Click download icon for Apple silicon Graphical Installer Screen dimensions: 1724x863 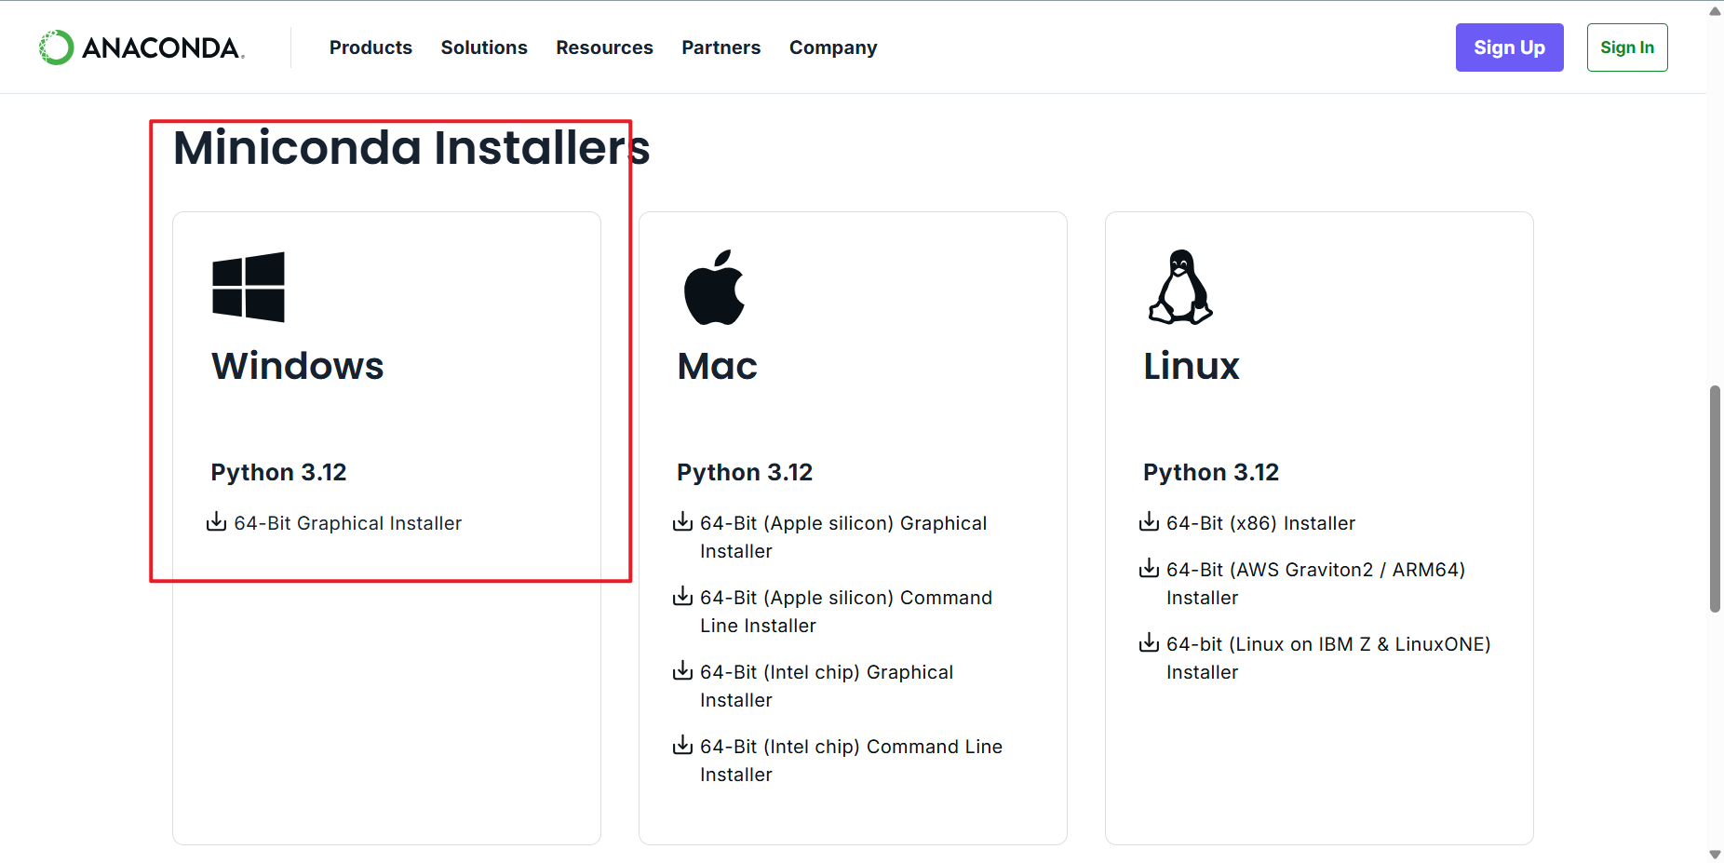(682, 521)
